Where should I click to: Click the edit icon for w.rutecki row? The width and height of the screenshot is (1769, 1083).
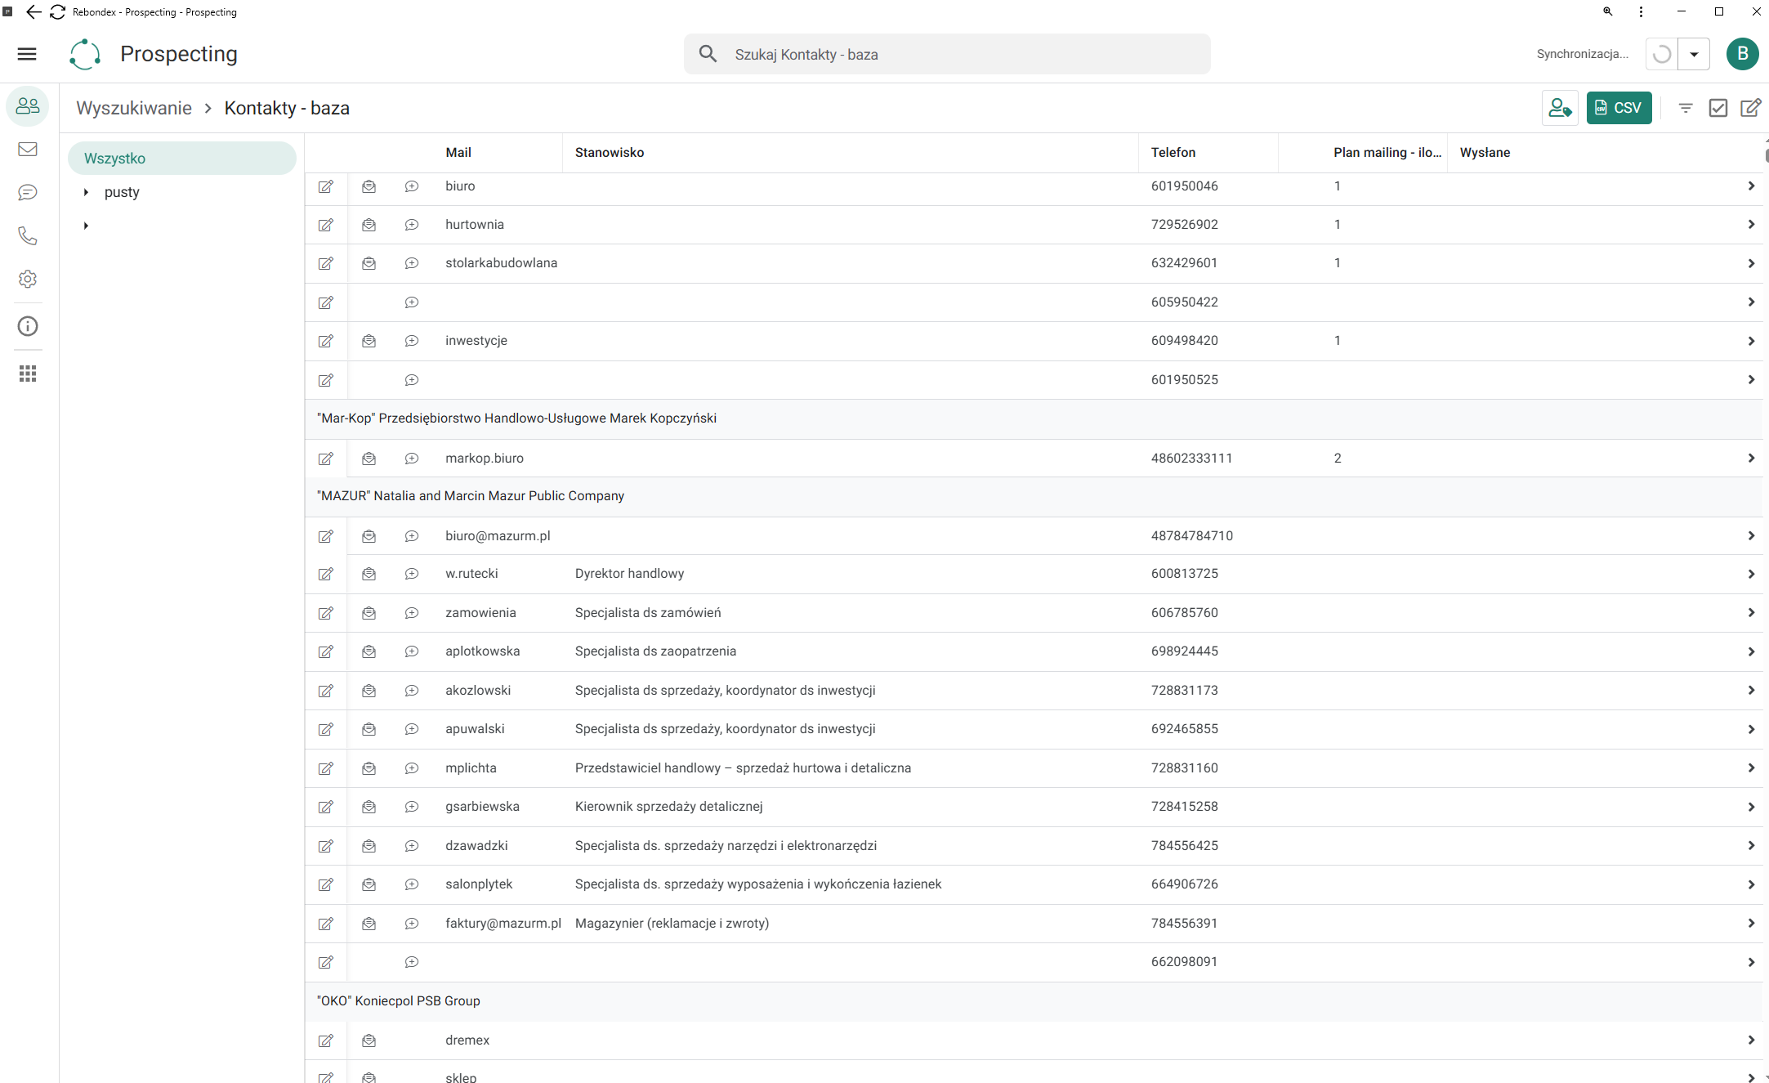[x=326, y=574]
